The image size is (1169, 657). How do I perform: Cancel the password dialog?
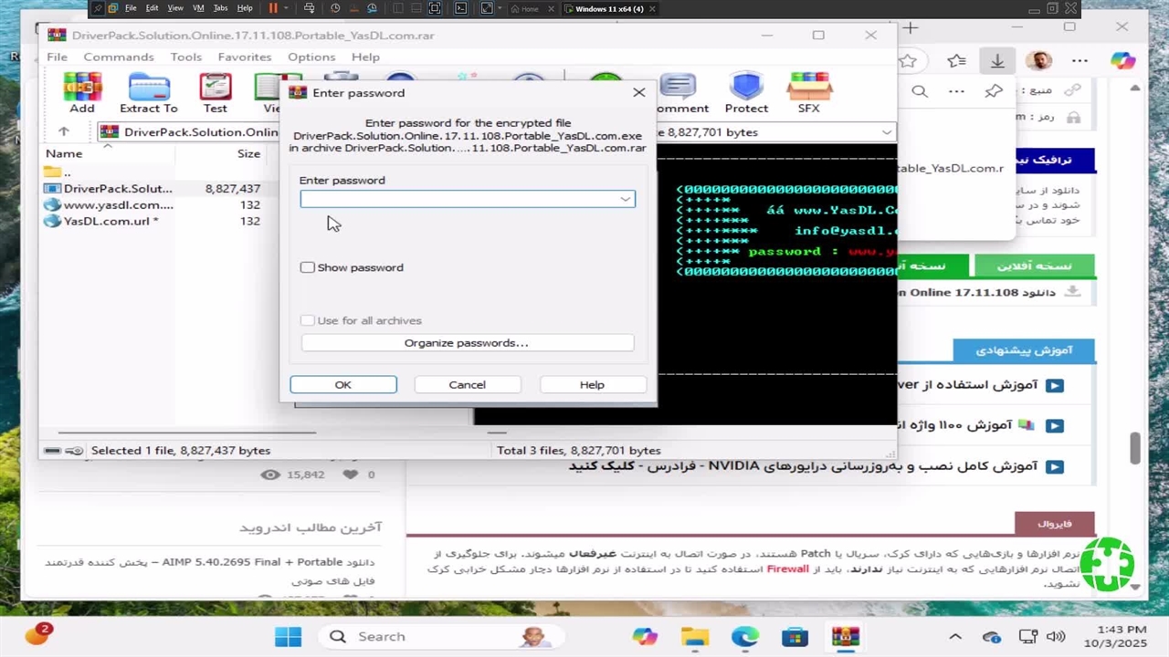467,385
